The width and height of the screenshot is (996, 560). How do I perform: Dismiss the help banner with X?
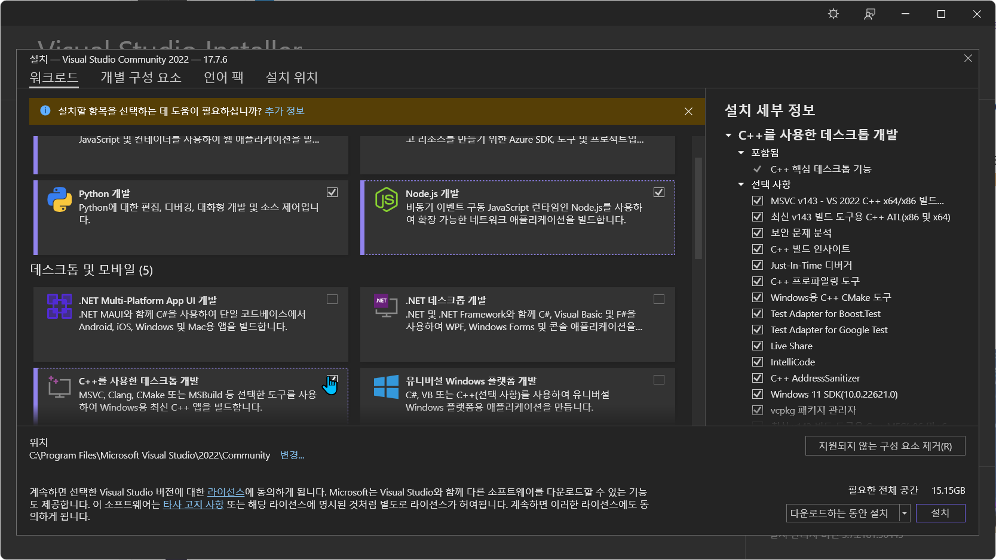(x=688, y=111)
